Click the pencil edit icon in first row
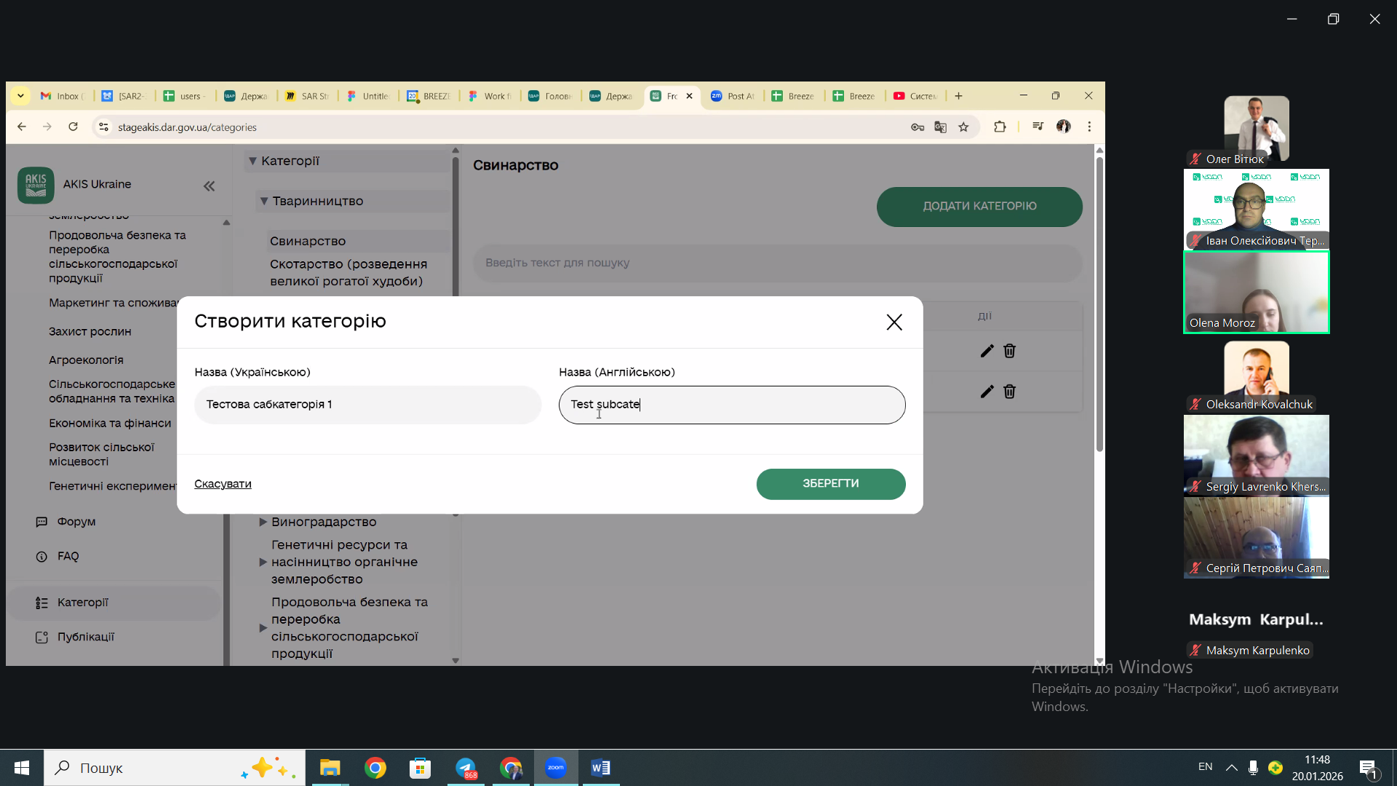 click(987, 351)
